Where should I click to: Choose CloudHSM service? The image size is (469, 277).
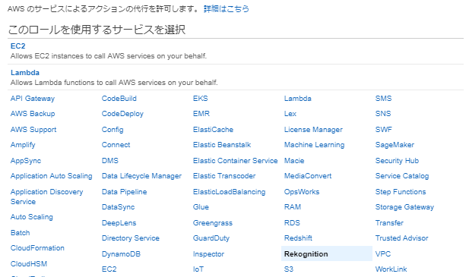click(x=29, y=264)
